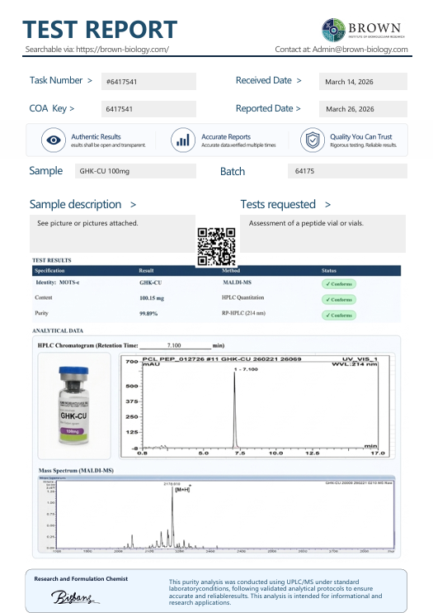The width and height of the screenshot is (433, 613).
Task: Click the shield icon beside Quality You Can Trust
Action: [x=313, y=140]
